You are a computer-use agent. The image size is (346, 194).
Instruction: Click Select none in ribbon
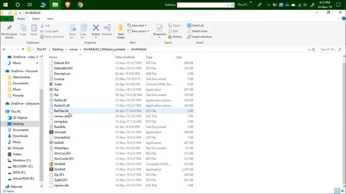[197, 31]
